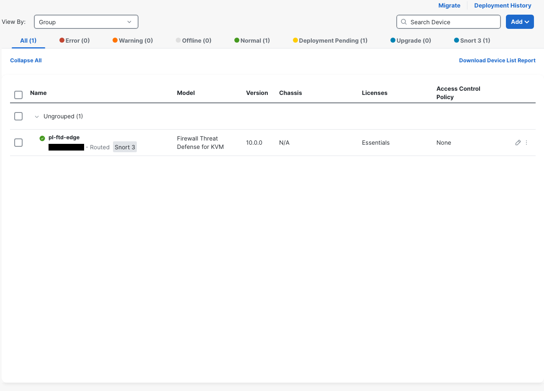Click the Essentials license cell
This screenshot has width=544, height=391.
point(376,143)
